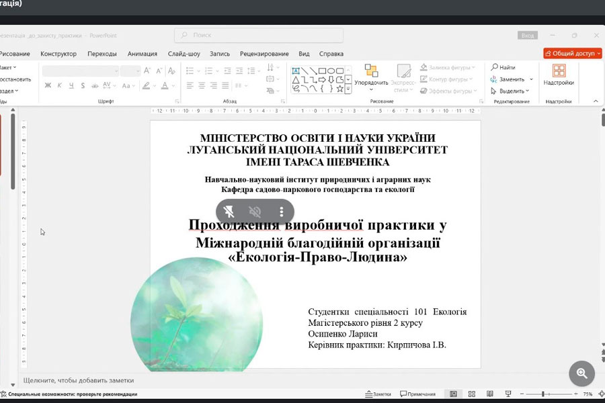Click the Общий доступ share button
This screenshot has height=403, width=605.
[x=572, y=53]
